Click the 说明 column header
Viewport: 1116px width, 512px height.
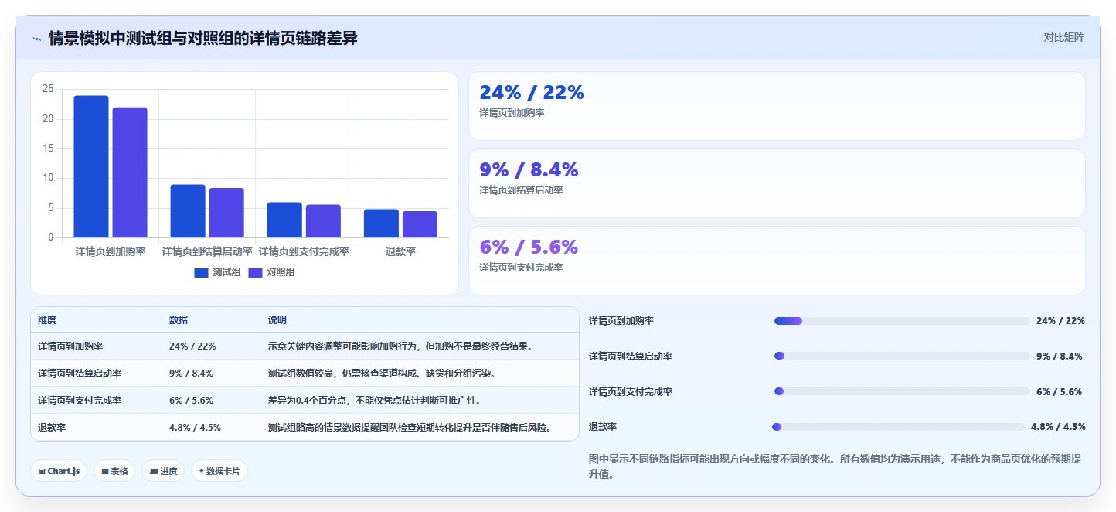277,320
